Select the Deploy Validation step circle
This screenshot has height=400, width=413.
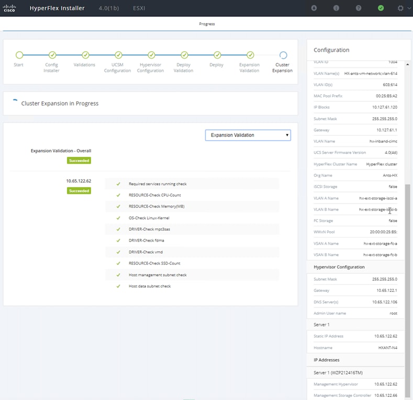184,55
